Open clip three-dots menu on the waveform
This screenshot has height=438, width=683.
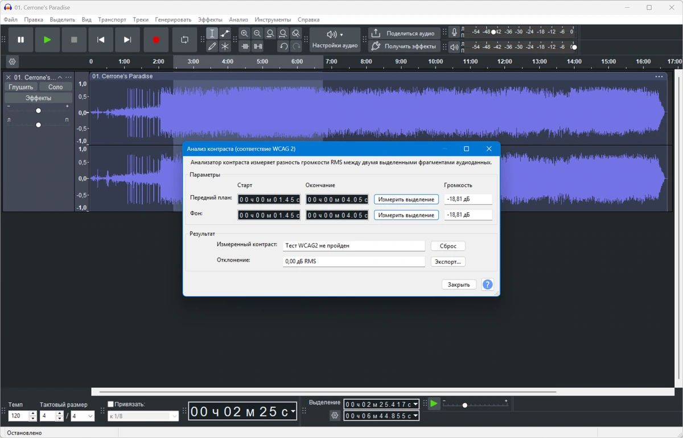pos(659,76)
